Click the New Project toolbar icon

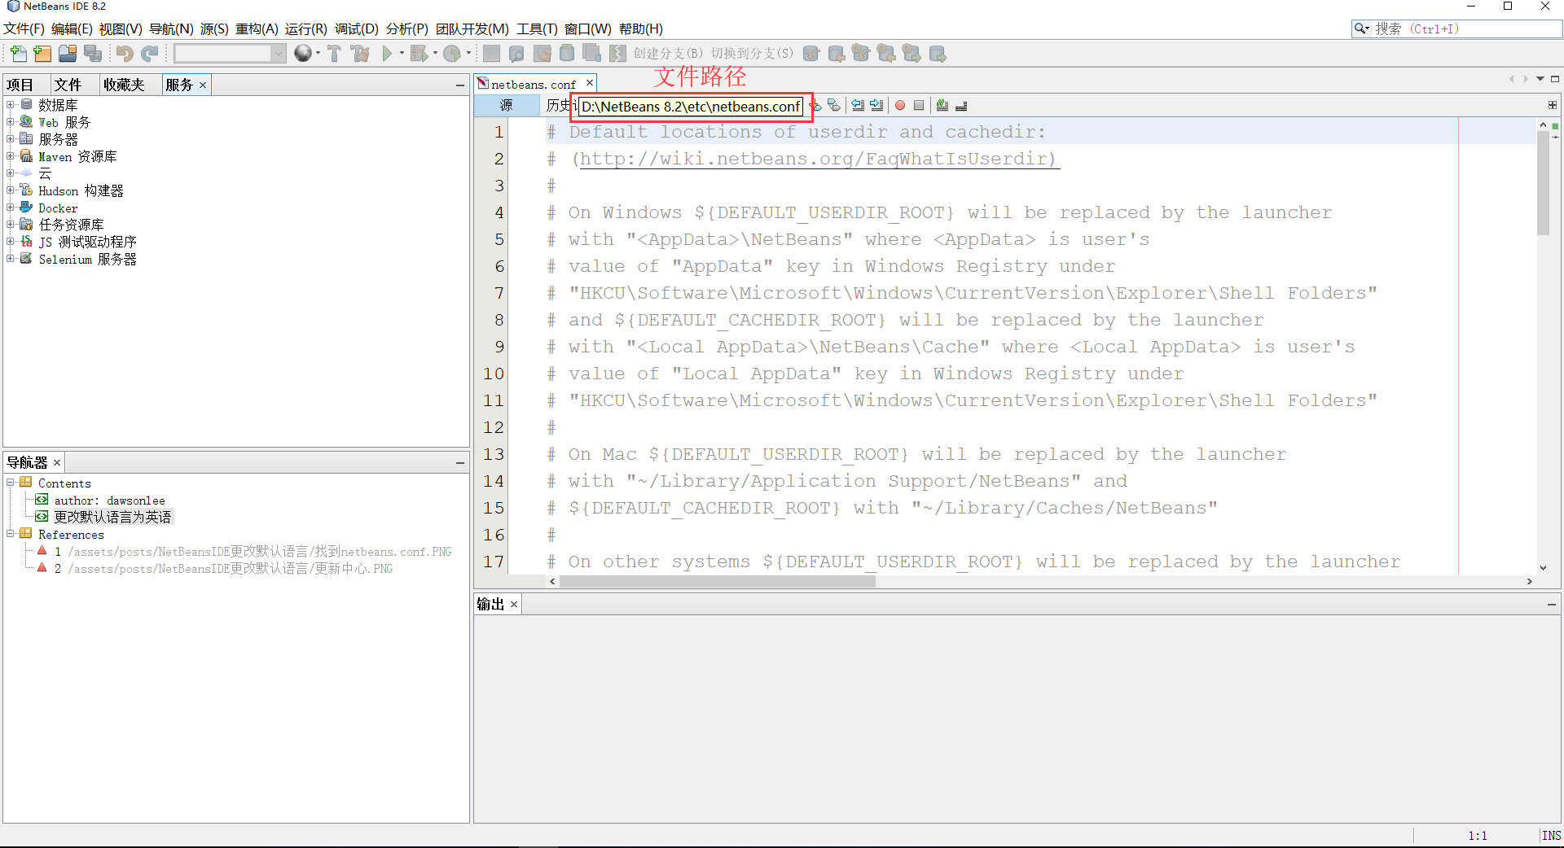point(42,54)
